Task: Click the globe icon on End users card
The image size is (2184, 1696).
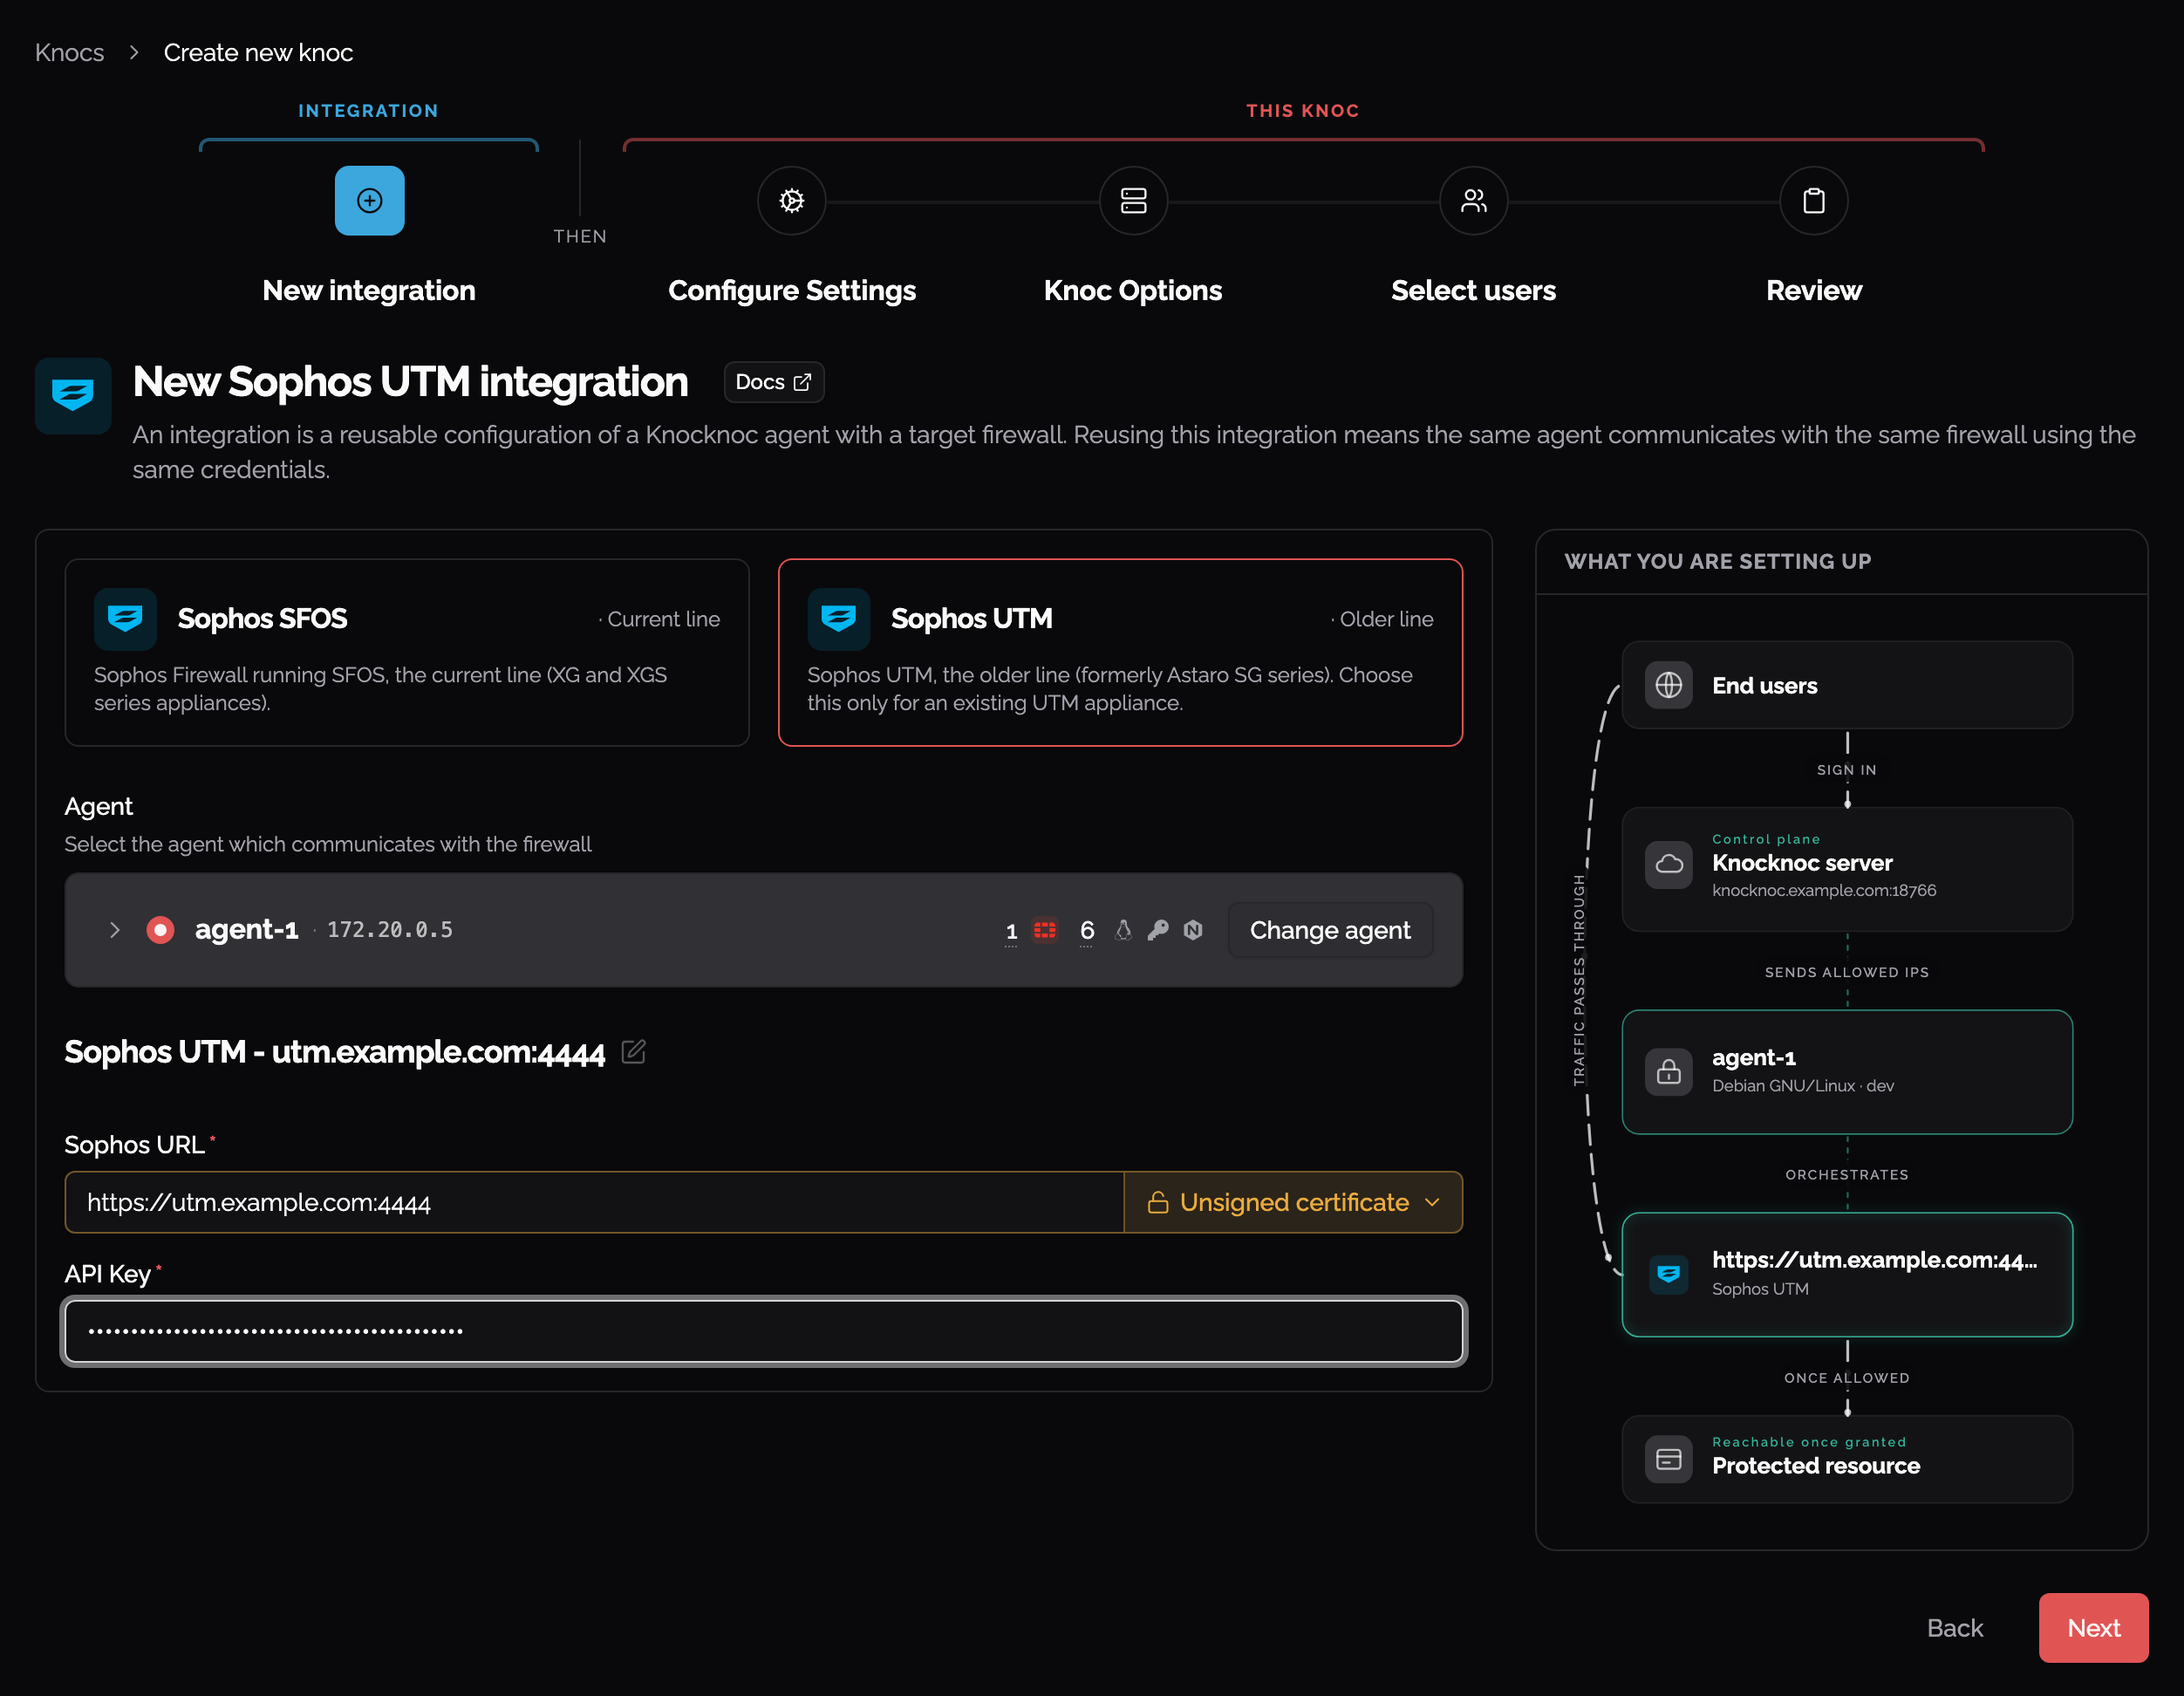Action: tap(1668, 685)
